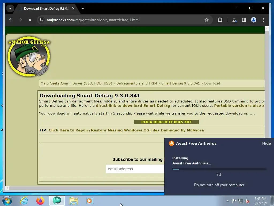Open Chrome three-dot menu
The width and height of the screenshot is (274, 206).
pos(263,20)
